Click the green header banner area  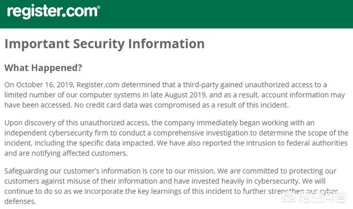[176, 14]
